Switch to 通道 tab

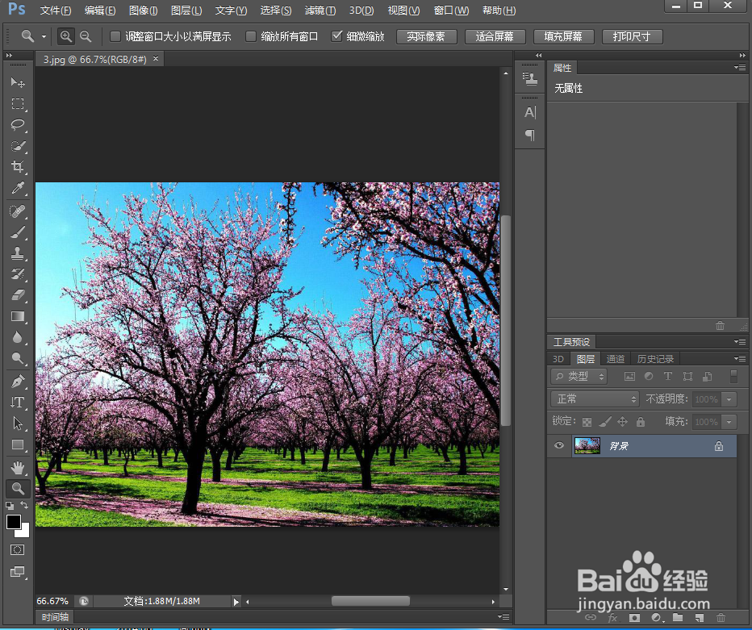click(616, 359)
